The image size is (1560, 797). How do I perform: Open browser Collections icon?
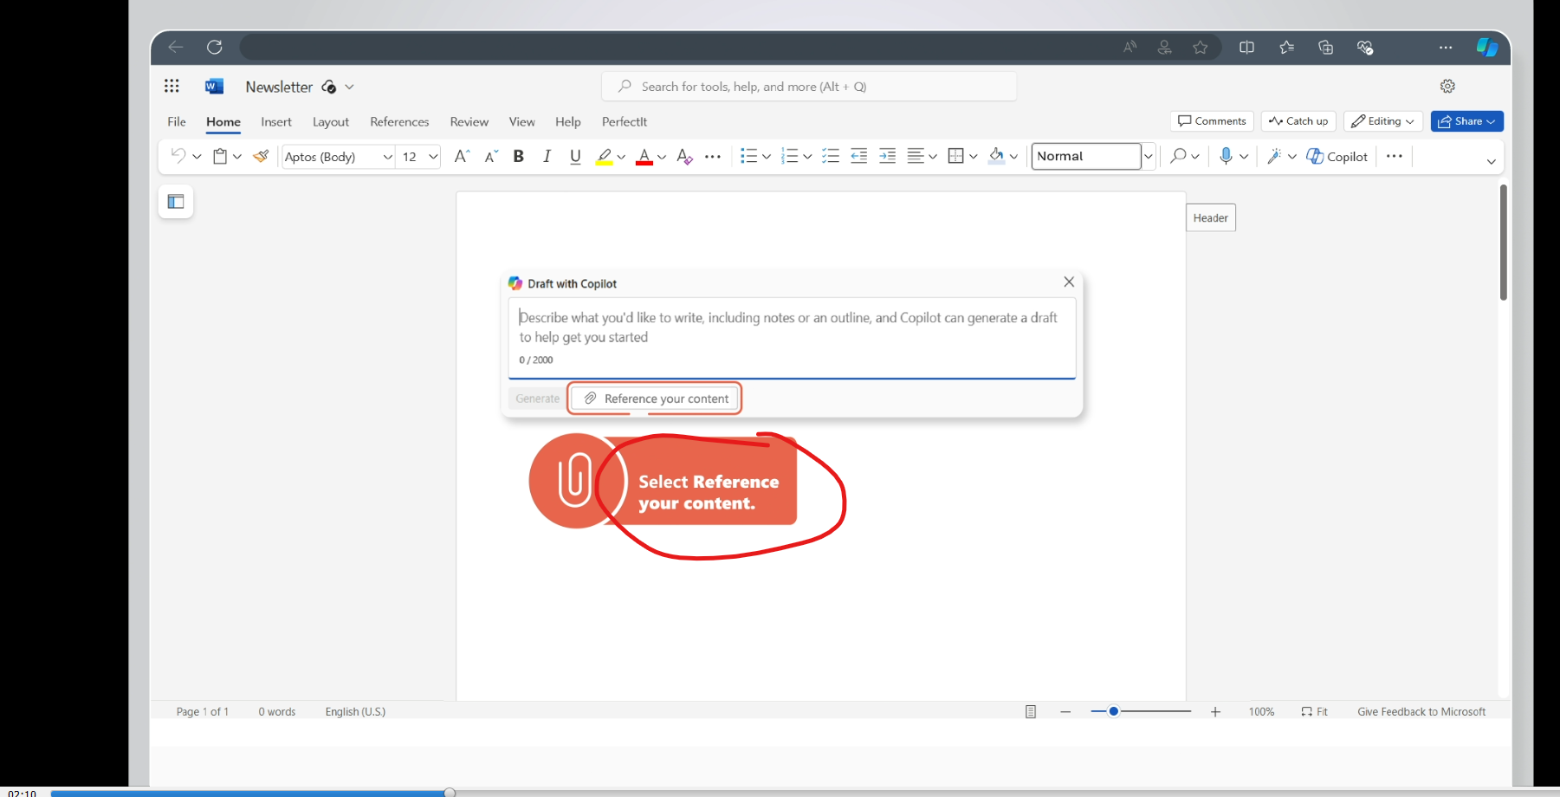click(1325, 48)
